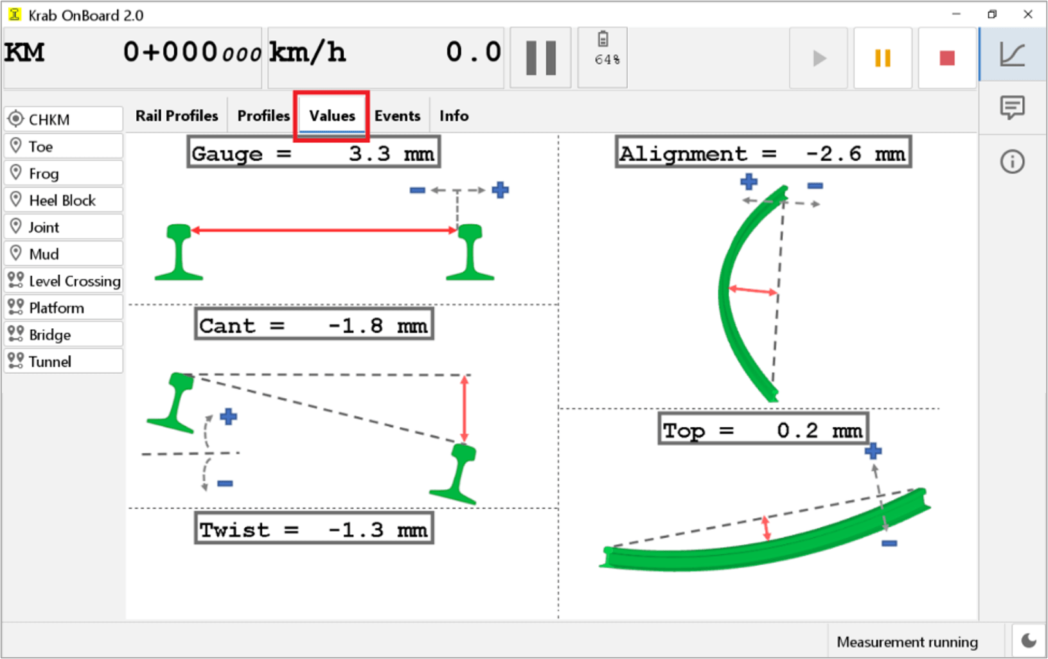Stop measurement with the red stop button
The width and height of the screenshot is (1048, 659).
pyautogui.click(x=947, y=58)
